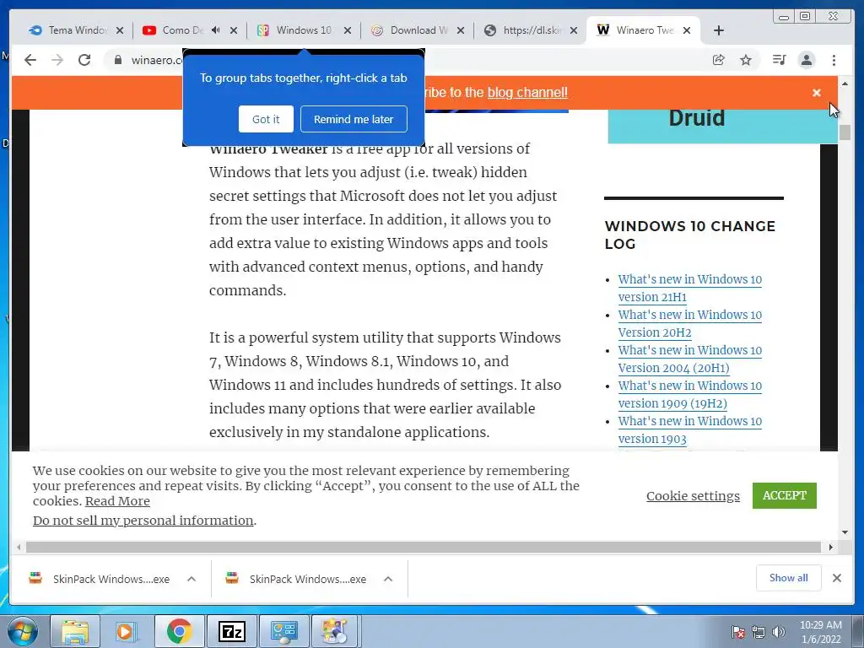Click the horizontal scrollbar left arrow
Screen dimensions: 864x648
[19, 547]
